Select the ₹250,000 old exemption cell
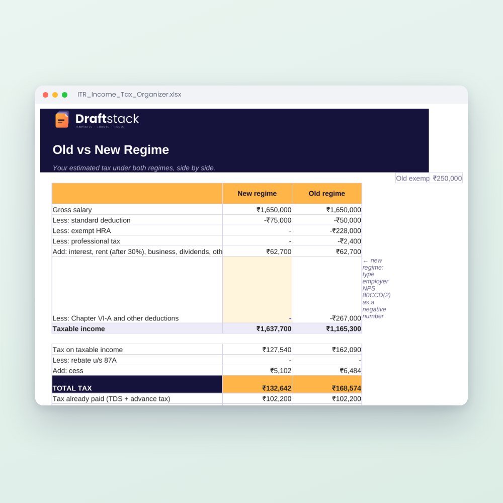Image resolution: width=503 pixels, height=503 pixels. [x=446, y=178]
